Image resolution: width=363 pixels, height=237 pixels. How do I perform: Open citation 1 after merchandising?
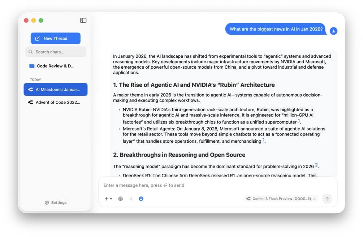point(263,140)
